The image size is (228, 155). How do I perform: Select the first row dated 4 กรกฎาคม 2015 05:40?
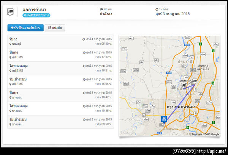click(61, 41)
